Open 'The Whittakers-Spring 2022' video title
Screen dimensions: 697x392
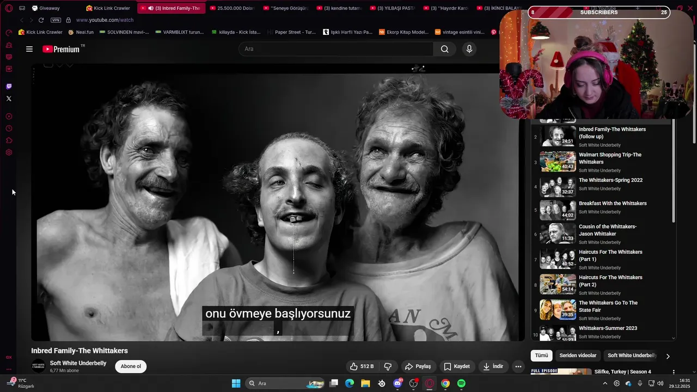tap(610, 180)
